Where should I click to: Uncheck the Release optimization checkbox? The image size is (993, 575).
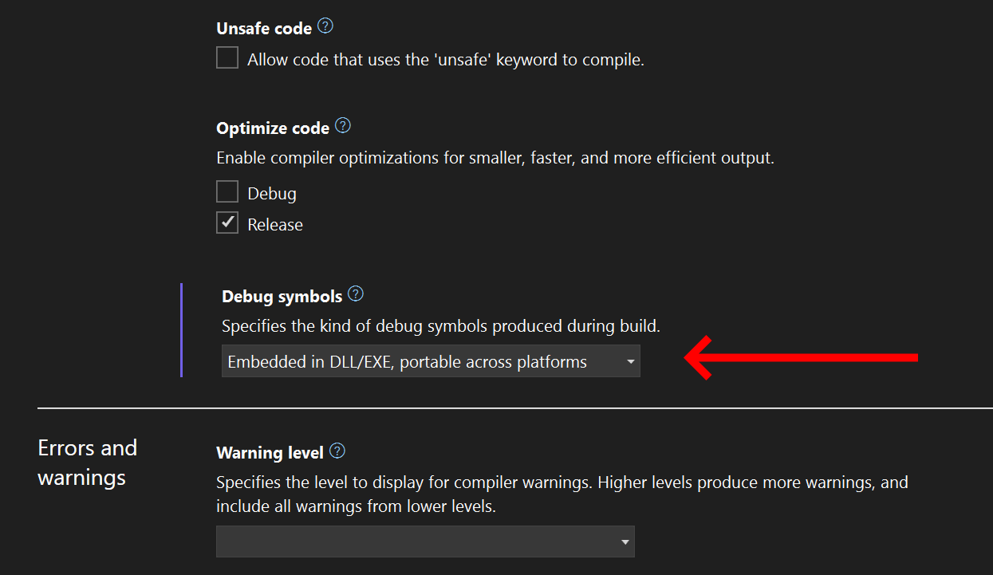[227, 222]
